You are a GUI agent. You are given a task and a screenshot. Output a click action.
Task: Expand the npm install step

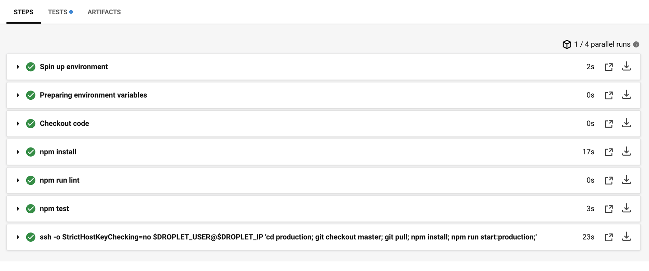click(x=18, y=152)
